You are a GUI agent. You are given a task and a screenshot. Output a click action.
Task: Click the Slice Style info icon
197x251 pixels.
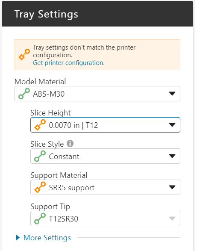tap(70, 143)
